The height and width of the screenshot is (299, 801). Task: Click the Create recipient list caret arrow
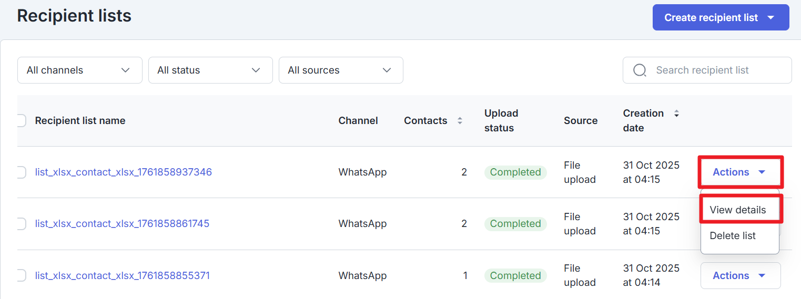pyautogui.click(x=771, y=18)
